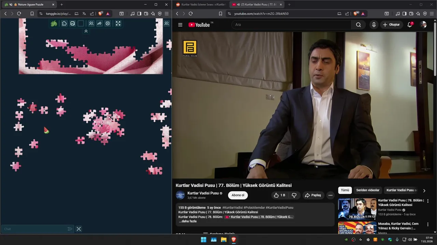Open the 78. Bölüm video thumbnail
The width and height of the screenshot is (437, 245).
357,209
